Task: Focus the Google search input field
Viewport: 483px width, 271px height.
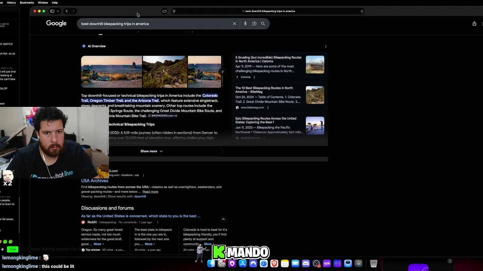Action: [x=155, y=24]
